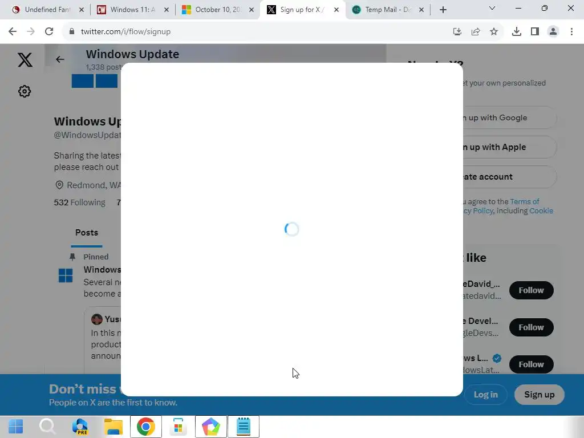Close the Sign up for X tab
The height and width of the screenshot is (438, 584).
[x=336, y=10]
